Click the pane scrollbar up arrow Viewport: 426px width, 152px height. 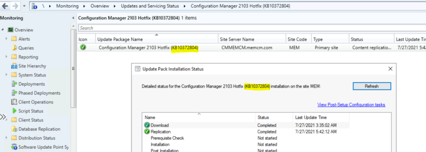coord(73,26)
